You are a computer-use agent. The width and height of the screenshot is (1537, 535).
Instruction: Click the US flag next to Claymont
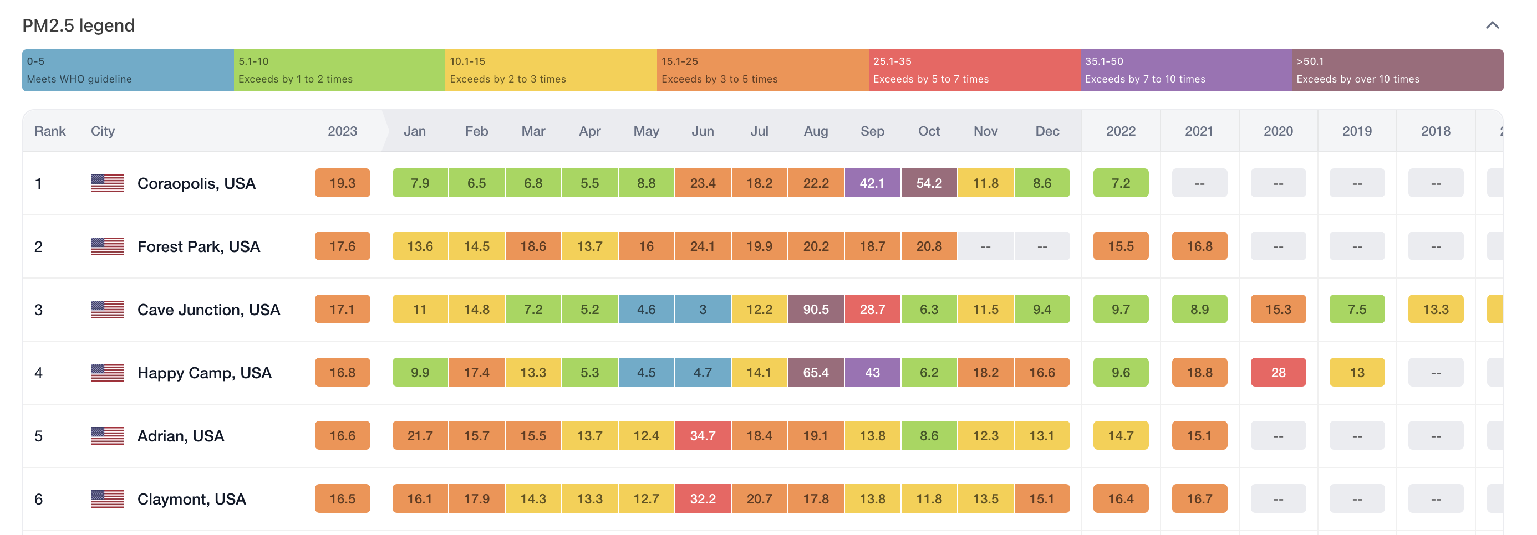pyautogui.click(x=108, y=498)
